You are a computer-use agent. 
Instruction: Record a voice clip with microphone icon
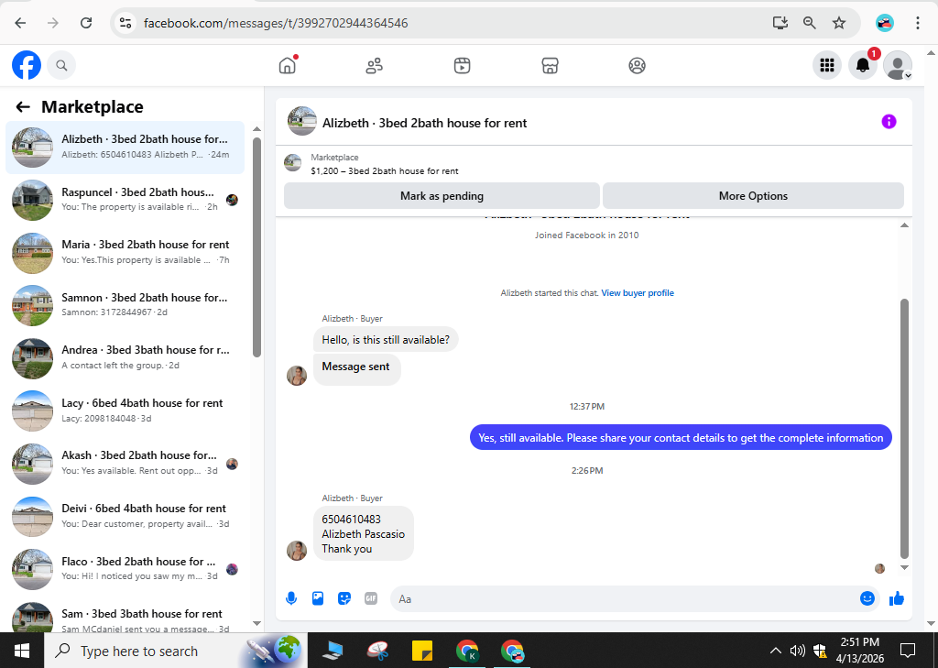point(291,598)
